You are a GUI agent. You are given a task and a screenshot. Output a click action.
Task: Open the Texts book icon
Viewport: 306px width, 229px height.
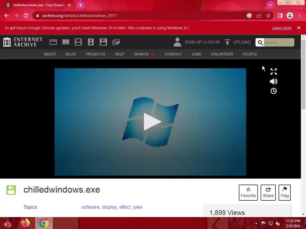coord(66,42)
